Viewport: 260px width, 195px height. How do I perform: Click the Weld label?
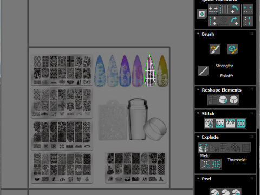click(x=205, y=155)
